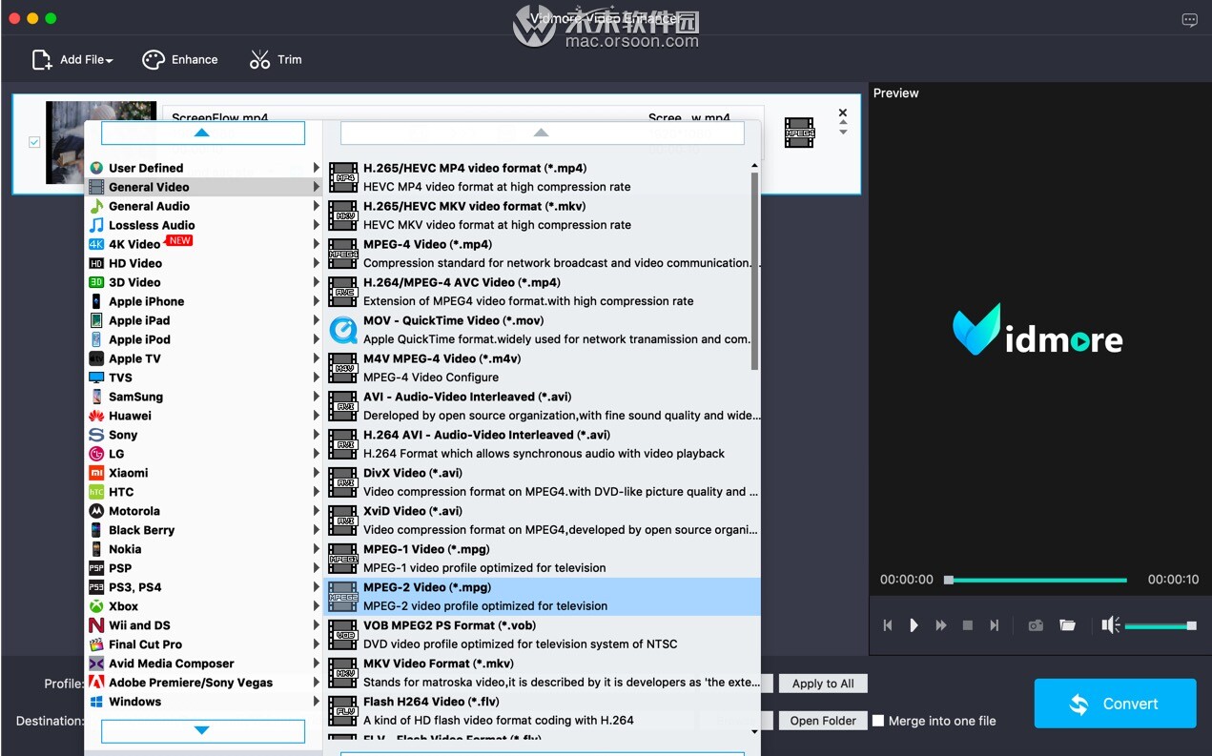Enable Merge into one file checkbox
Viewport: 1212px width, 756px height.
coord(878,721)
